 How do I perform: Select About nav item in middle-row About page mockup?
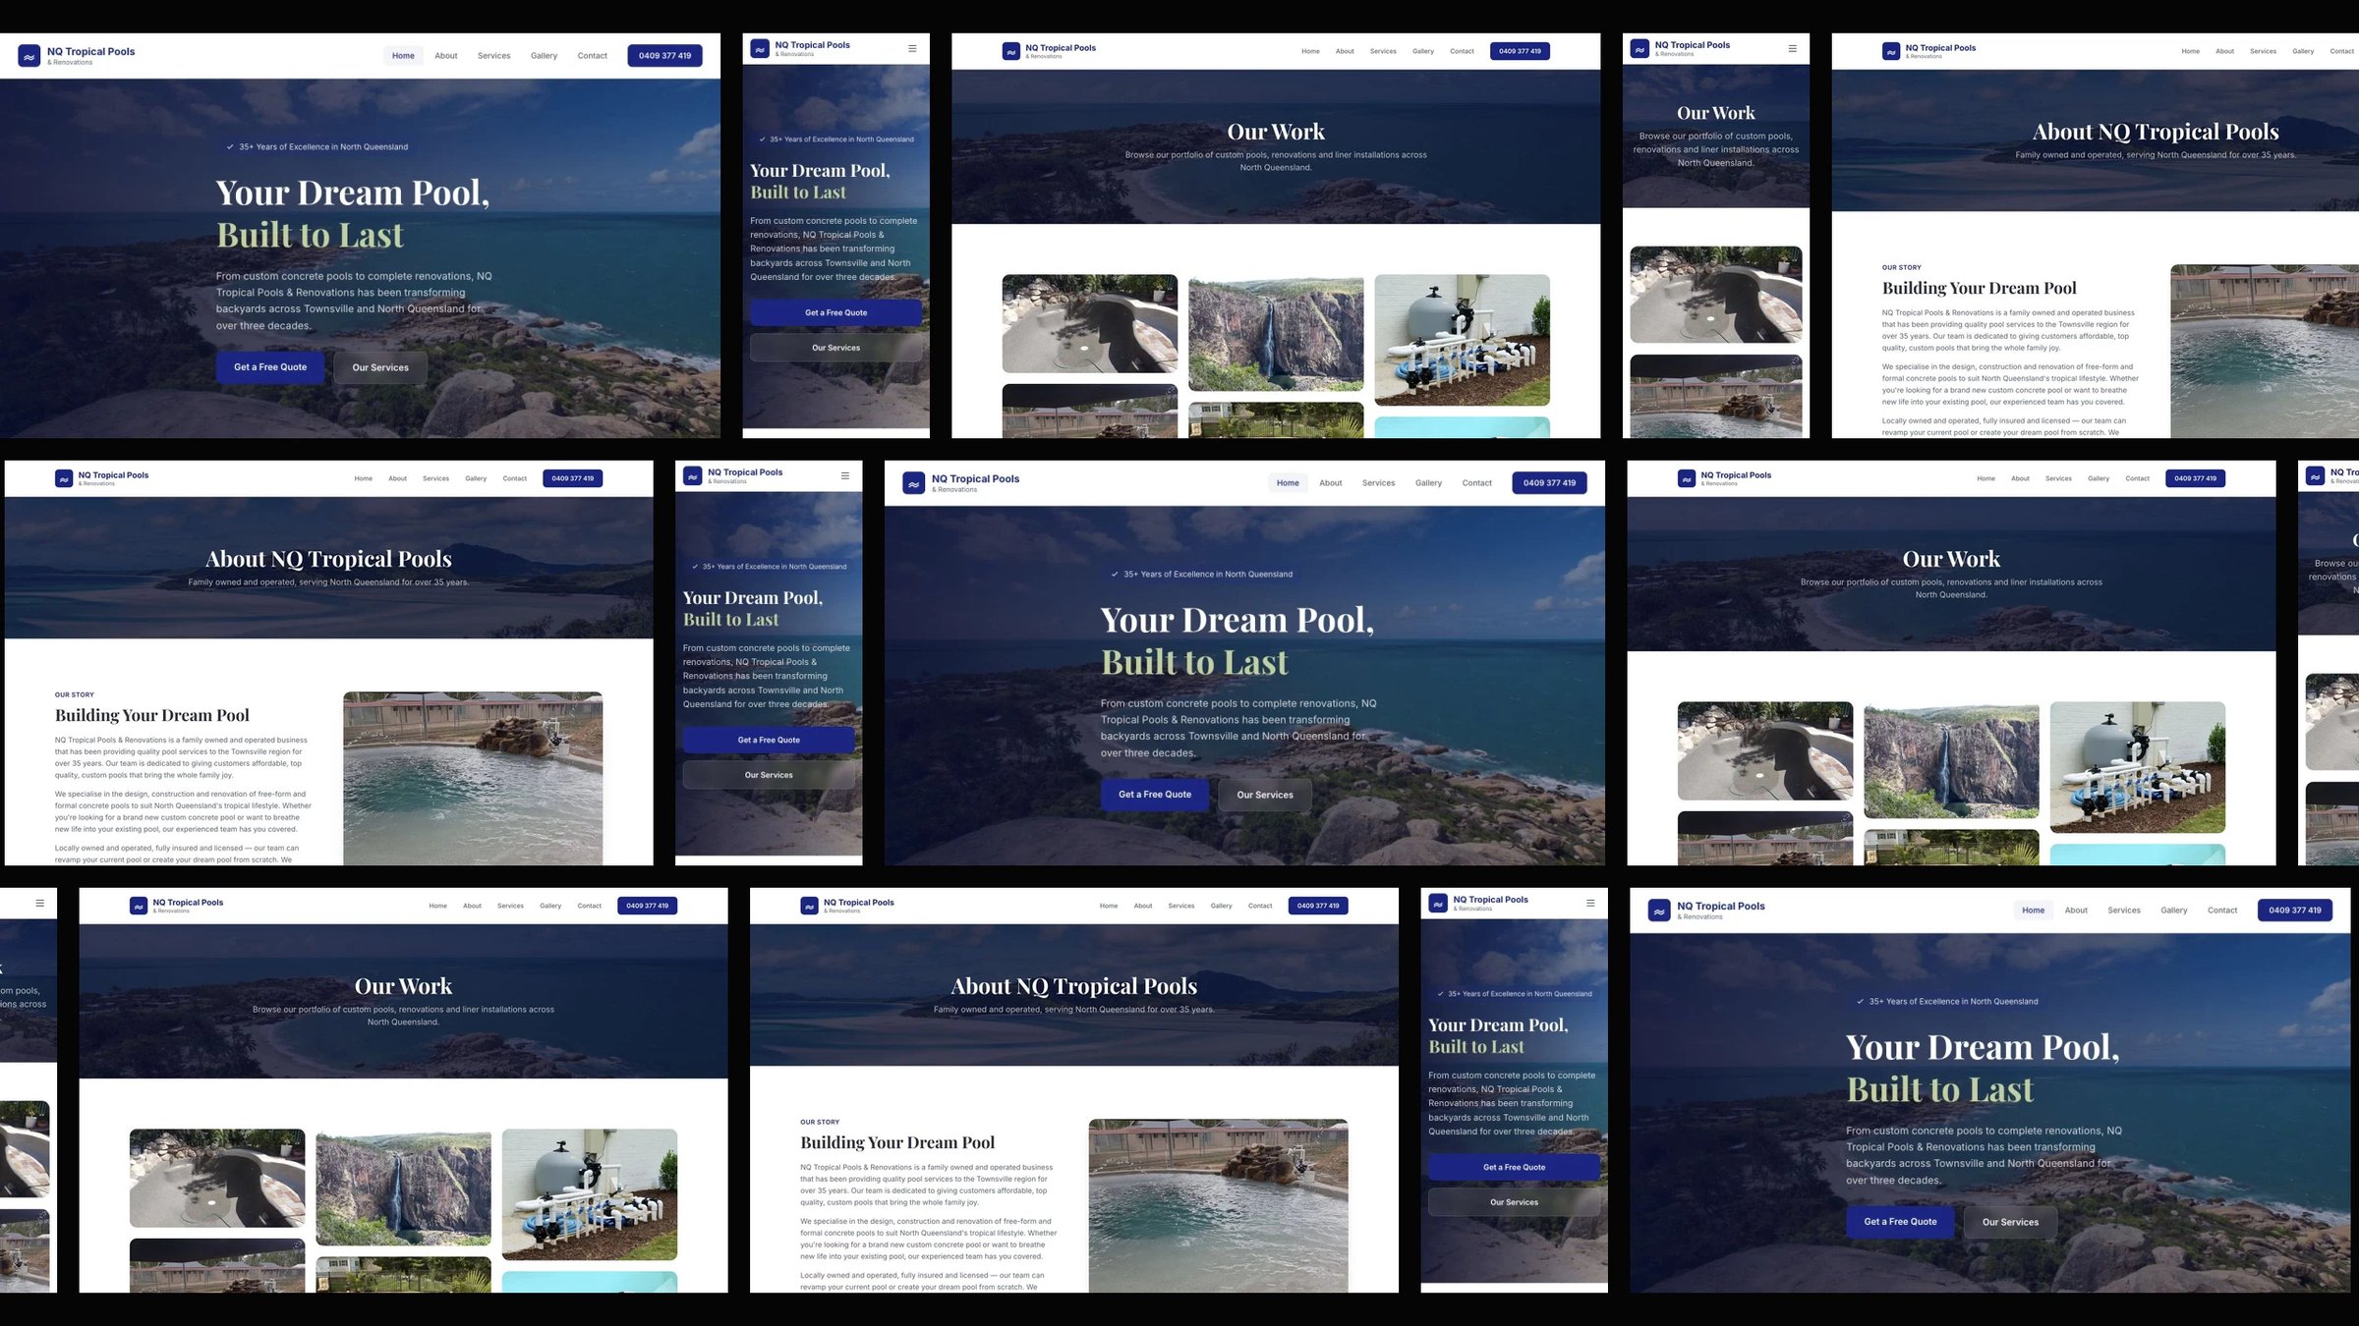[397, 478]
